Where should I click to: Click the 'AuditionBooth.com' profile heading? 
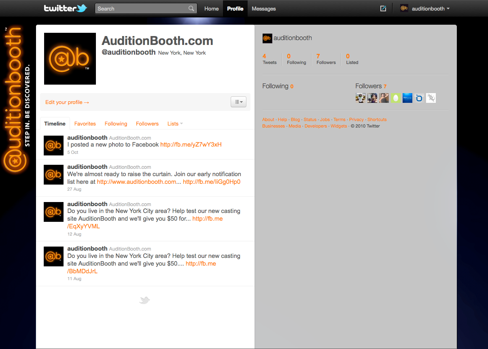click(157, 40)
